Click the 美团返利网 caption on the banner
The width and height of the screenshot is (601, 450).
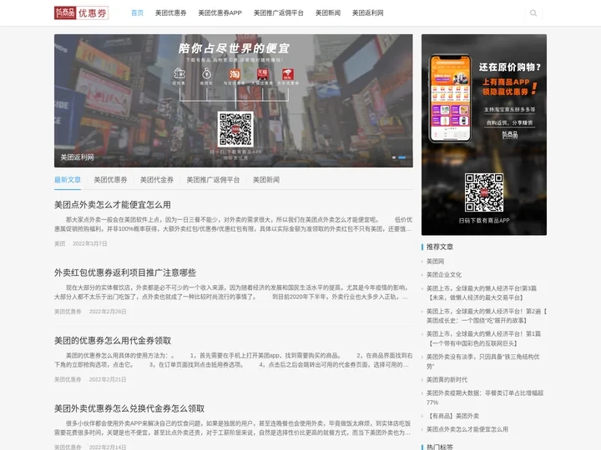click(77, 157)
